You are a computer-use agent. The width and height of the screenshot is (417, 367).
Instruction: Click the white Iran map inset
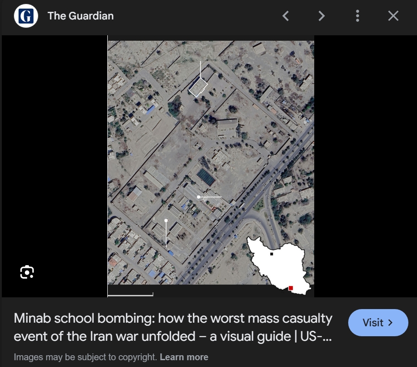coord(279,265)
